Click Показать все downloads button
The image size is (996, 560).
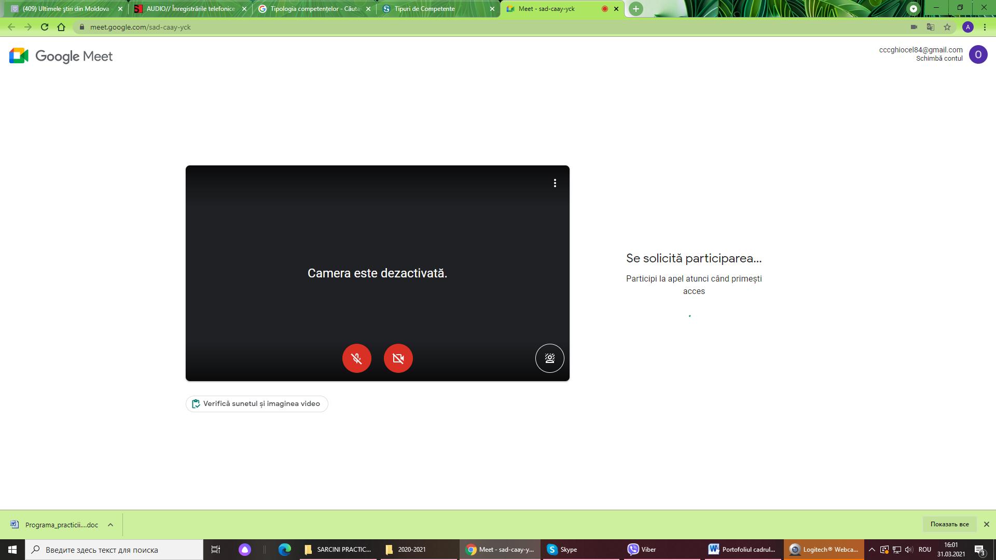click(x=949, y=524)
